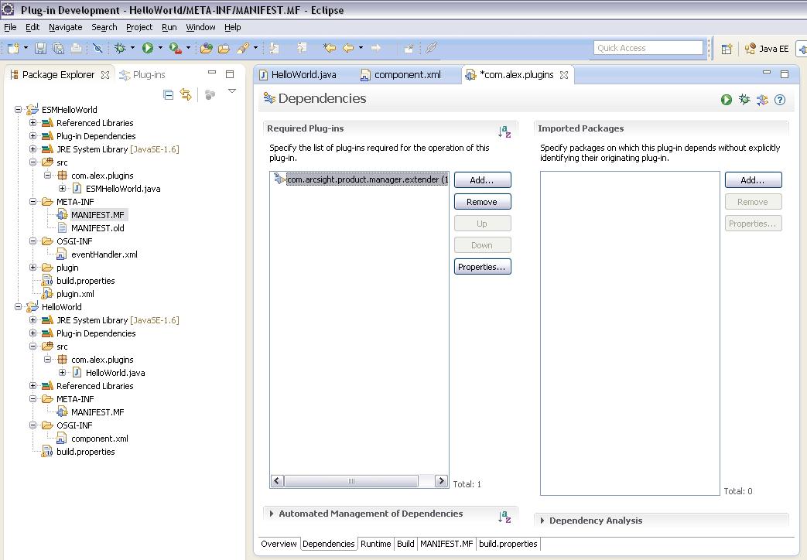This screenshot has width=807, height=560.
Task: Select plugin.xml in ESMHelloWorld
Action: (75, 294)
